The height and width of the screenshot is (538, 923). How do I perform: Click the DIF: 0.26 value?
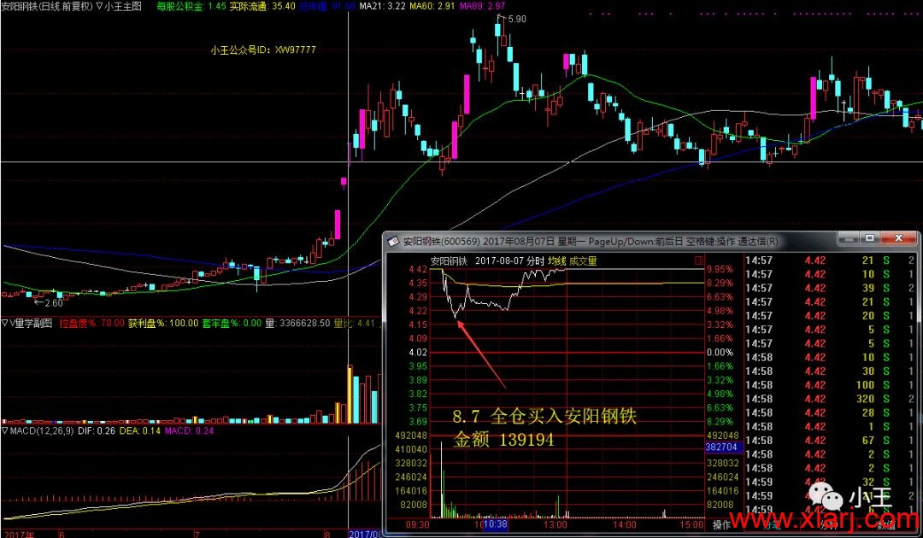tap(97, 431)
